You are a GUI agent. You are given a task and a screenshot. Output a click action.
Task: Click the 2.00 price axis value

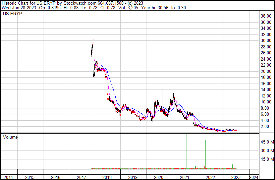[x=265, y=127]
